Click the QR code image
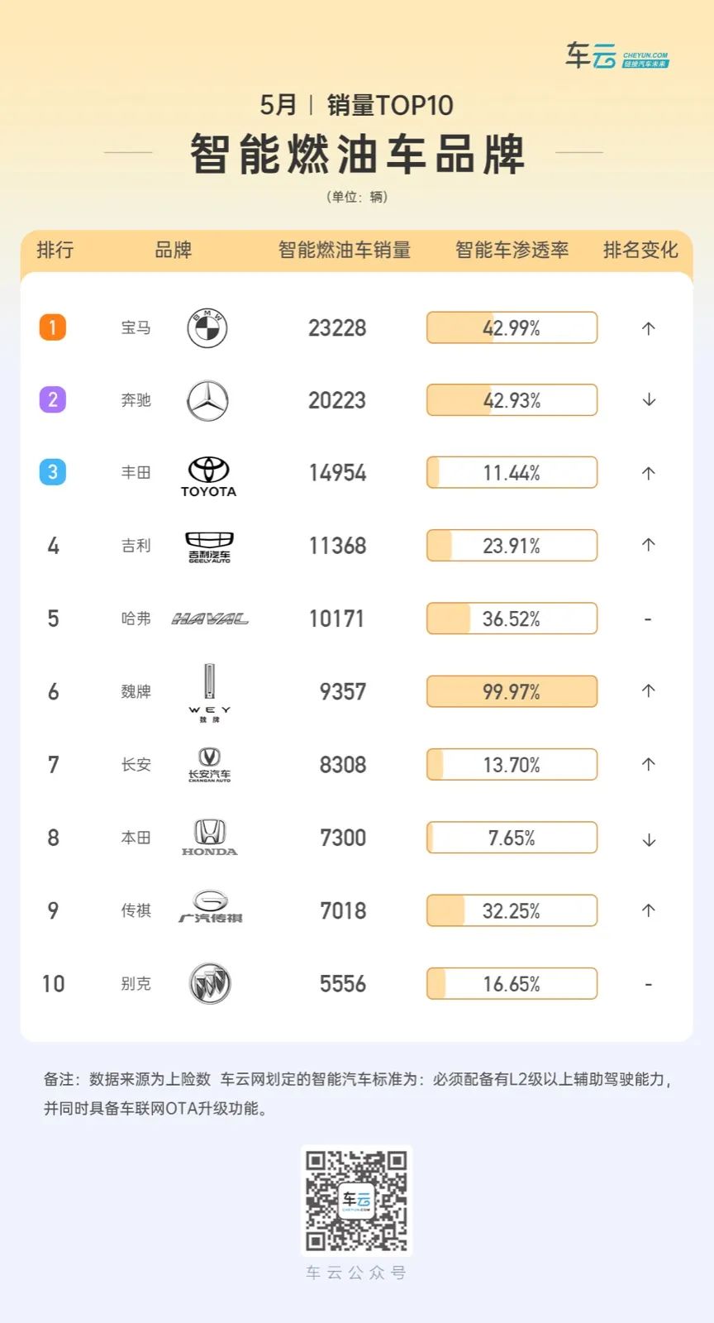Image resolution: width=714 pixels, height=1323 pixels. pyautogui.click(x=356, y=1200)
